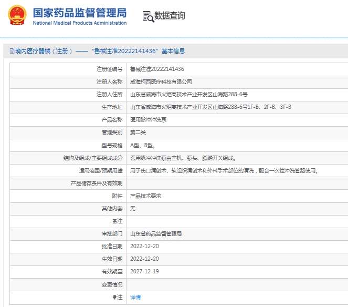The width and height of the screenshot is (348, 307).
Task: Open the 详情 link
Action: pos(135,297)
